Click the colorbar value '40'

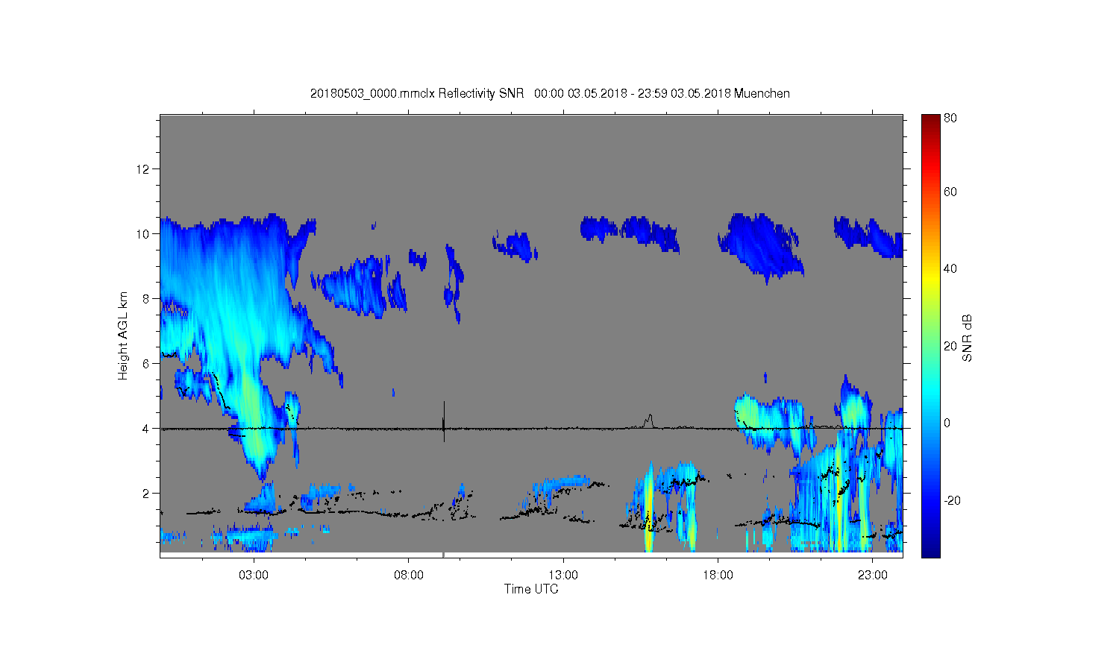point(950,269)
